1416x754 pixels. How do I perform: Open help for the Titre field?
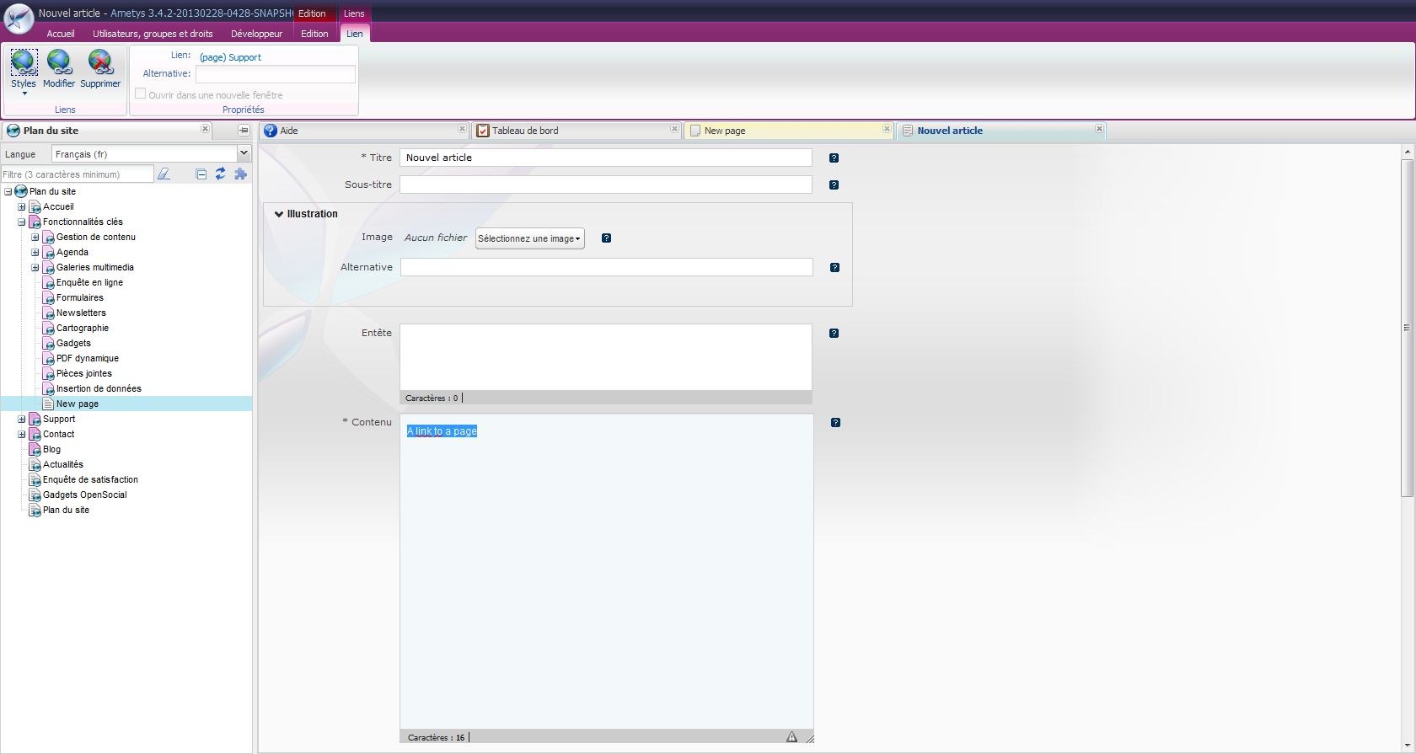[834, 158]
